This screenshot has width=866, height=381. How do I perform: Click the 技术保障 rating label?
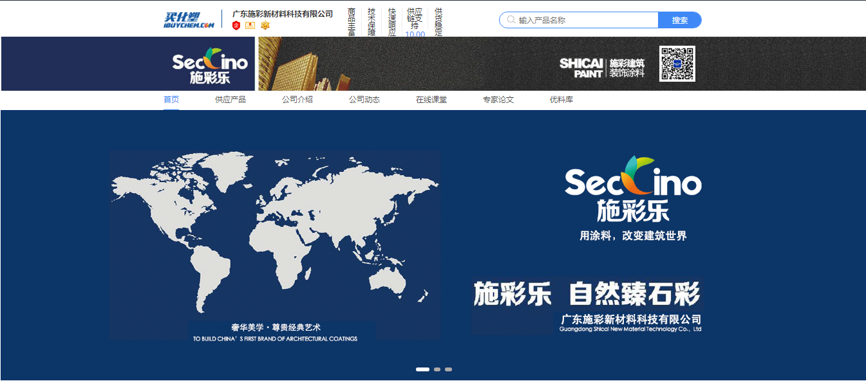click(372, 22)
